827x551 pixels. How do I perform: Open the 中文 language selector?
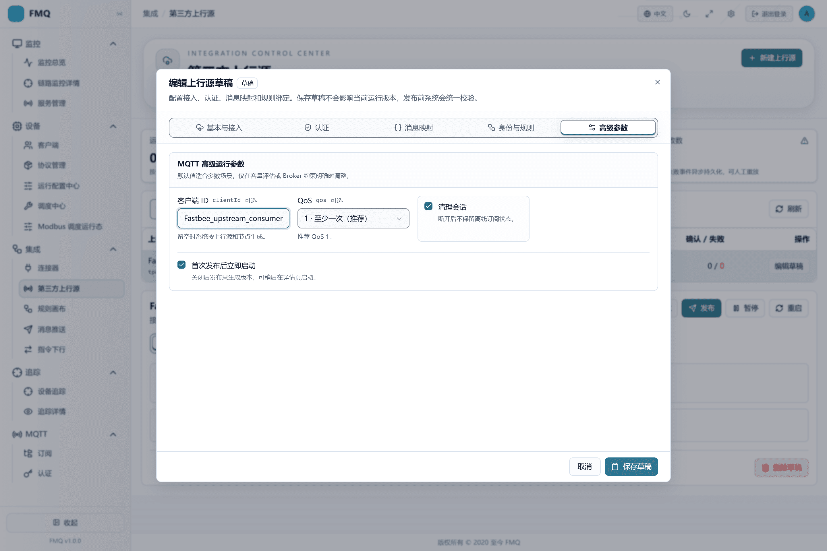coord(655,14)
